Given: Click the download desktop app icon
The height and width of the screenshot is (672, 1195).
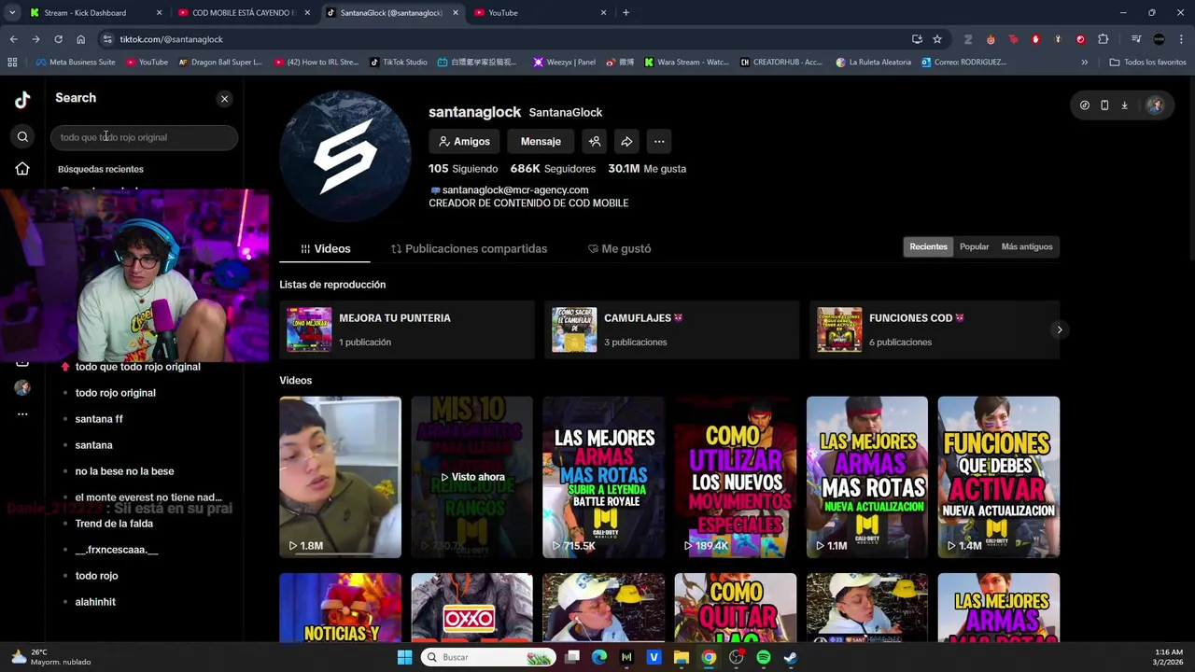Looking at the screenshot, I should [x=1124, y=105].
